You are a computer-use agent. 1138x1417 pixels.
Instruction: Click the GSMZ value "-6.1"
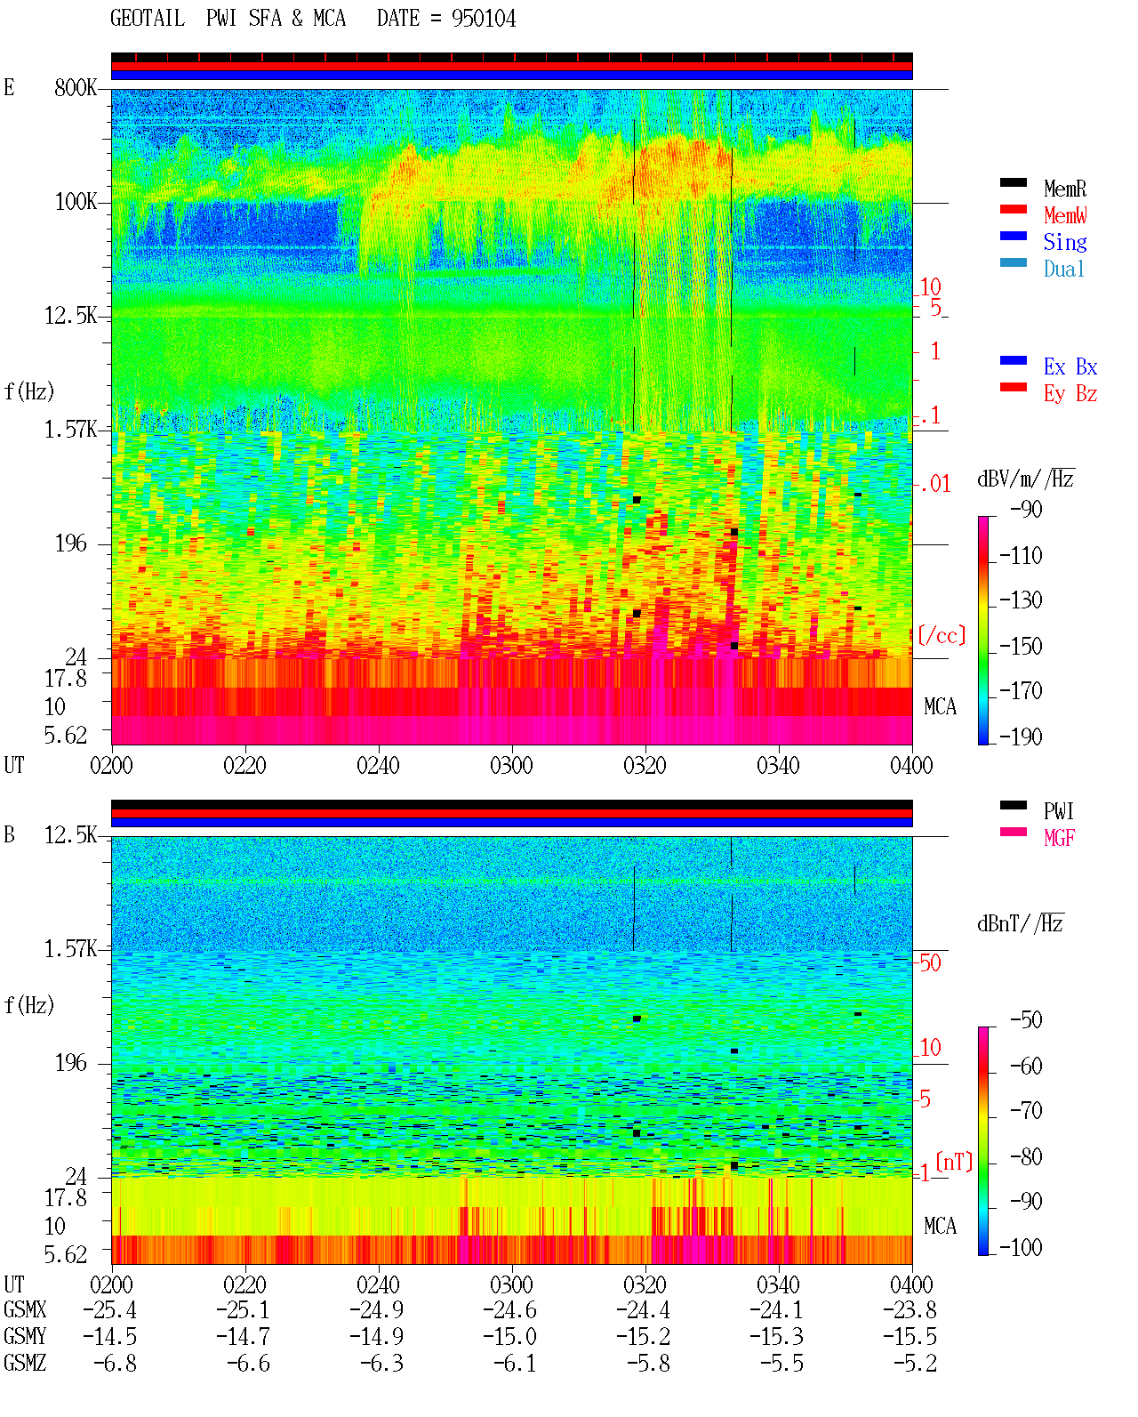tap(515, 1364)
